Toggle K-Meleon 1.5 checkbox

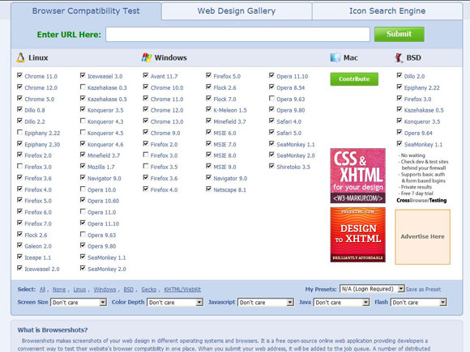pos(208,109)
